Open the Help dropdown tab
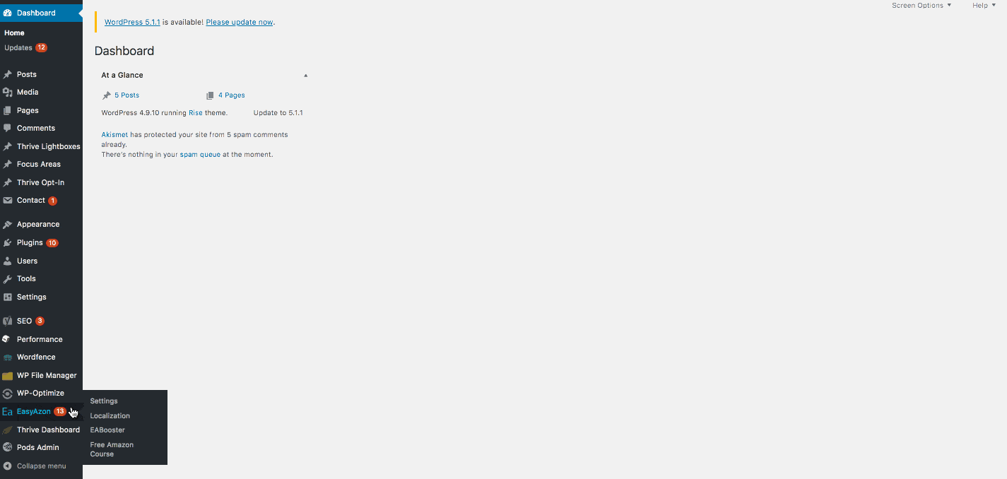 (984, 5)
